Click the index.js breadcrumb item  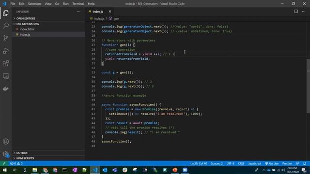click(99, 18)
